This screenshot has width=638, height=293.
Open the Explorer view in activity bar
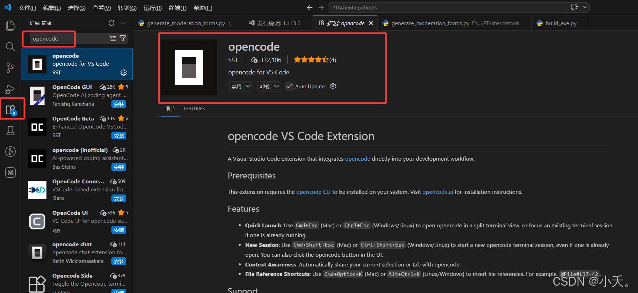(x=10, y=25)
